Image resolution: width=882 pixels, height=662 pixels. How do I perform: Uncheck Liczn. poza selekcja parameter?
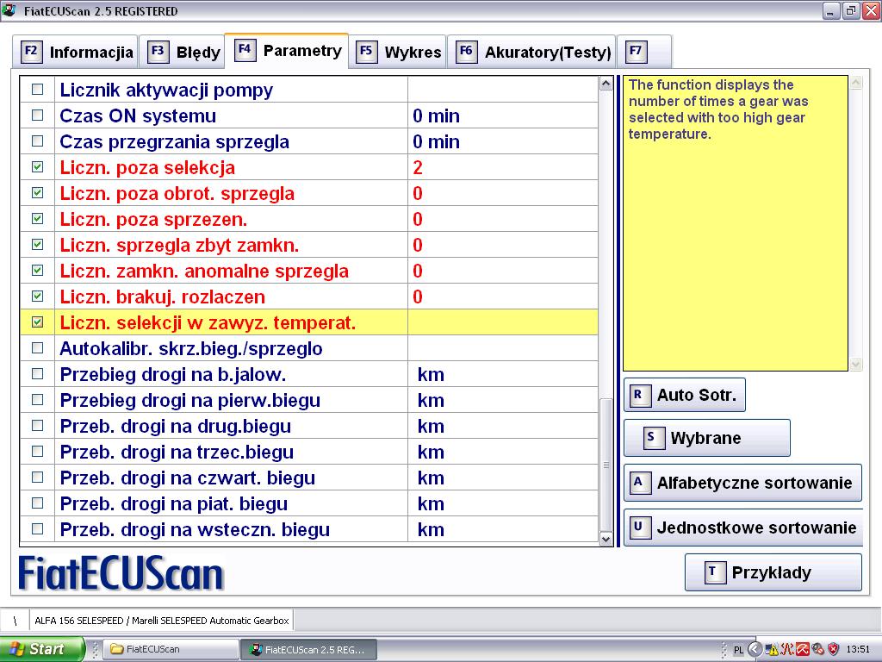[x=37, y=167]
